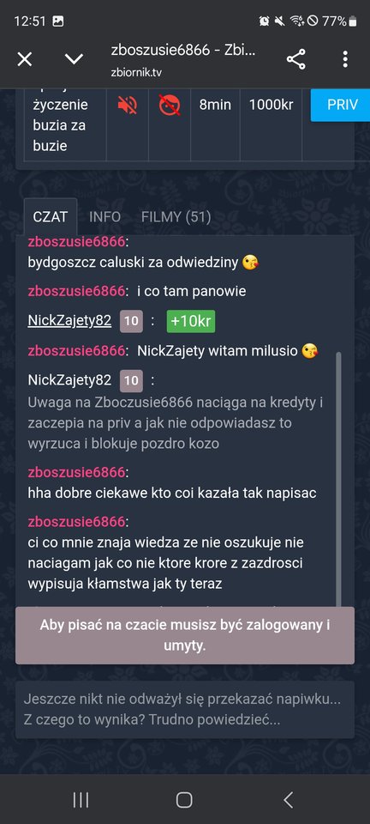Tap the login required chat notice
Viewport: 370px width, 824px height.
185,635
